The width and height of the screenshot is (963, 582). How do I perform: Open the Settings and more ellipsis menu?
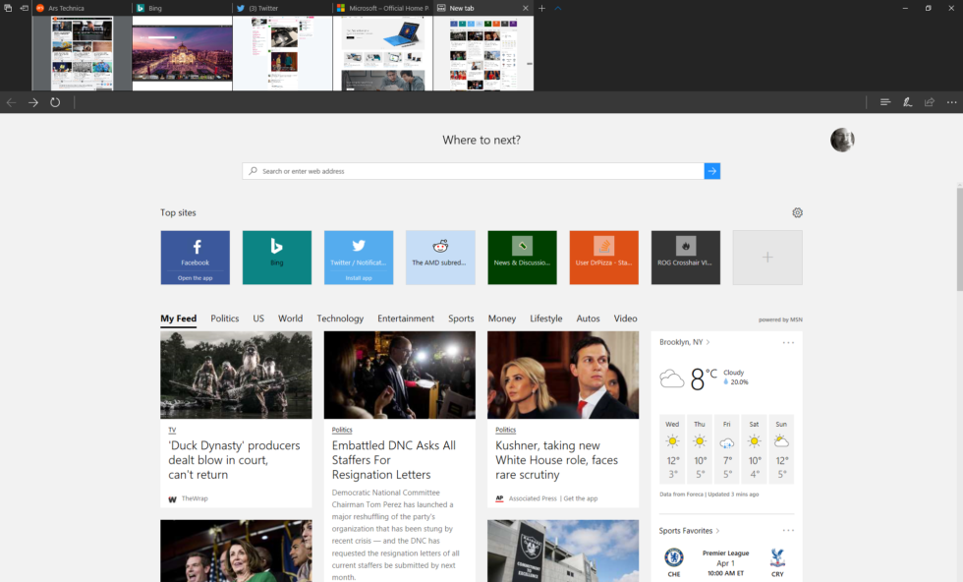pos(951,102)
